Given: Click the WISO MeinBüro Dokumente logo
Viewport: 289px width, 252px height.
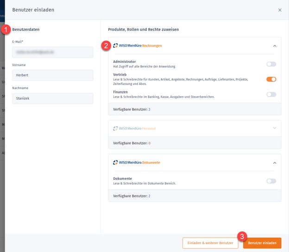Looking at the screenshot, I should point(136,163).
